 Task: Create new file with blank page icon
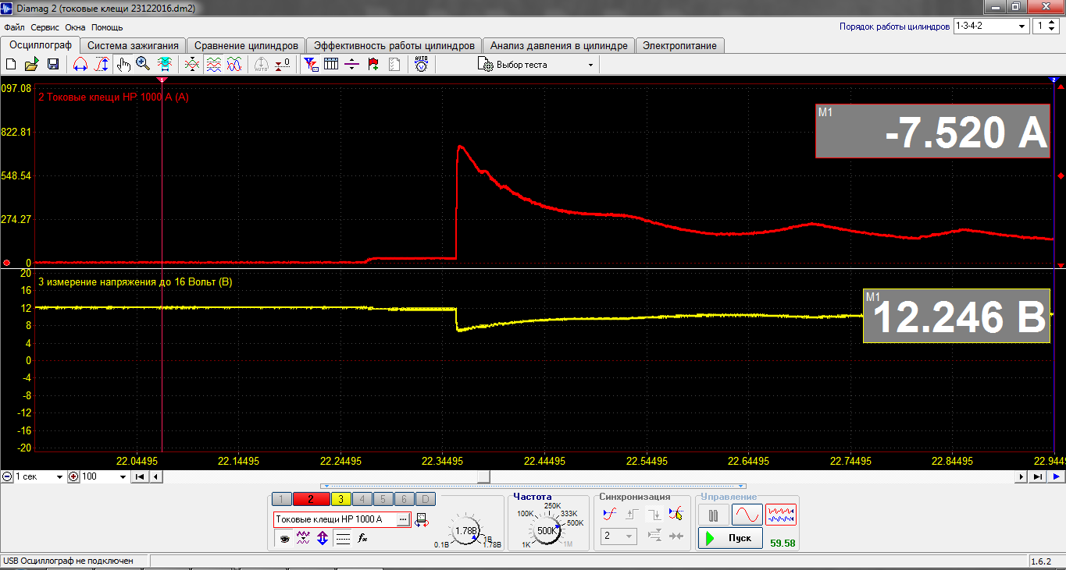[11, 65]
